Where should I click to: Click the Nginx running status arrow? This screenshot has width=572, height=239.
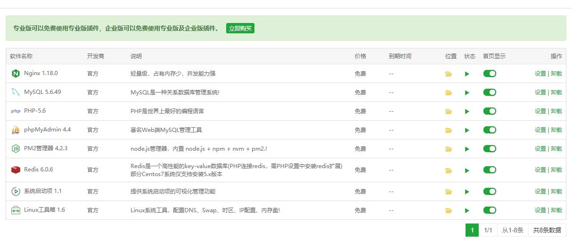coord(467,74)
